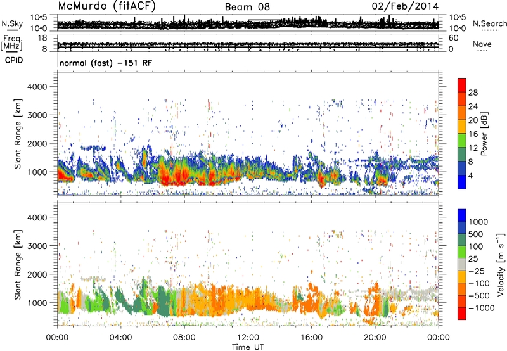This screenshot has width=507, height=351.
Task: Click the -1000 label on velocity colorbar
Action: tap(482, 308)
